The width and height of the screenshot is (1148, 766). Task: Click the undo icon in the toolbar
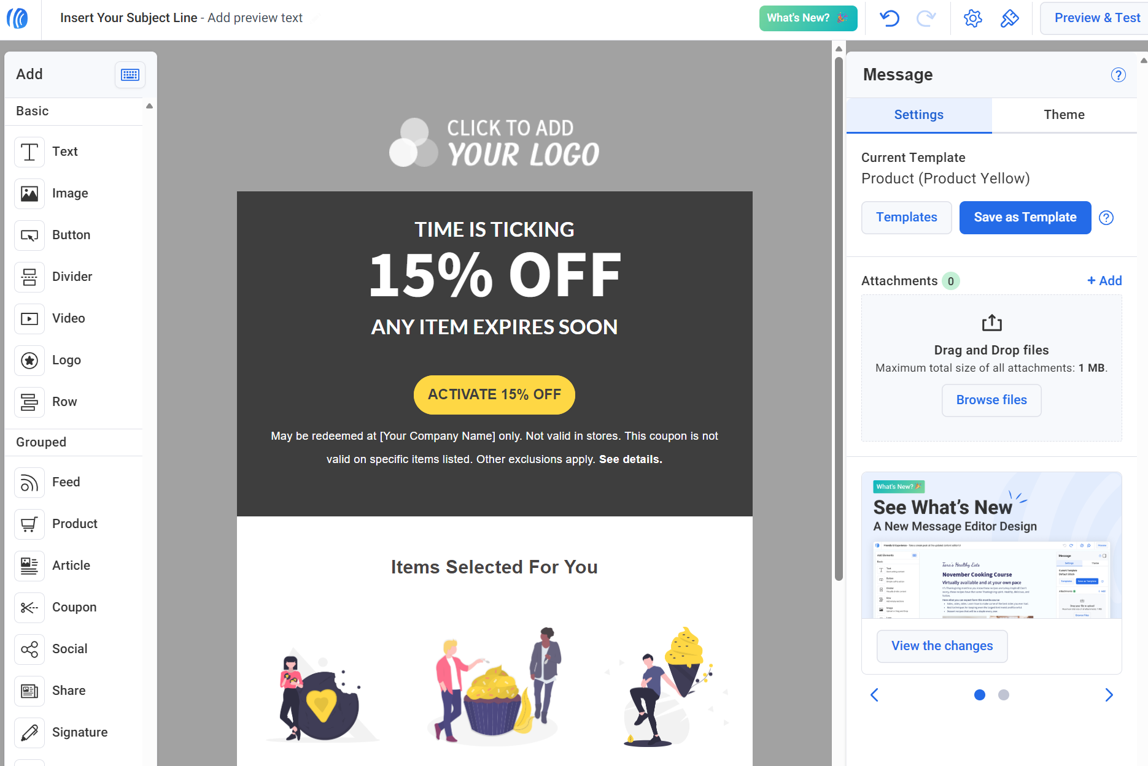point(888,18)
